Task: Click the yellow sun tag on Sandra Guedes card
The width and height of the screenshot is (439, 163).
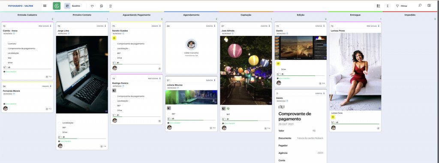Action: pos(114,38)
